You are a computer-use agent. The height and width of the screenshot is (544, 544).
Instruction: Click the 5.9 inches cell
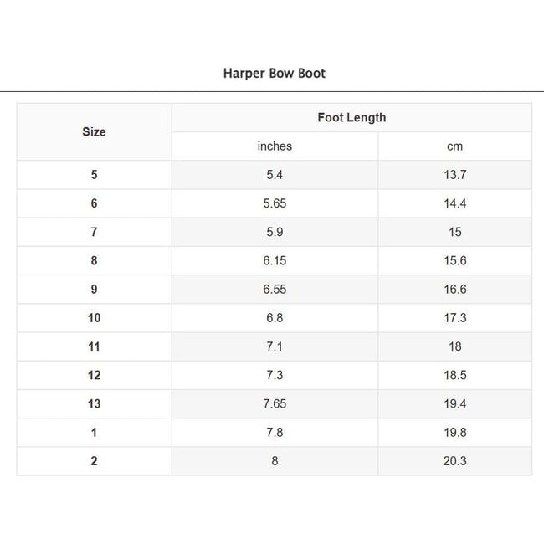coord(275,232)
